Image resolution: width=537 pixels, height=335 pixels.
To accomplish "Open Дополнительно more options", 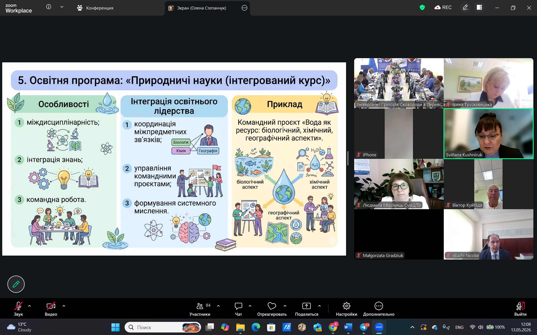I will click(379, 309).
